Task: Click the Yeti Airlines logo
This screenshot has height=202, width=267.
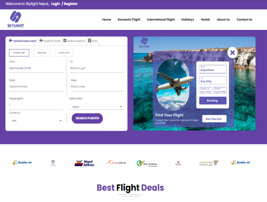Action: 147,163
